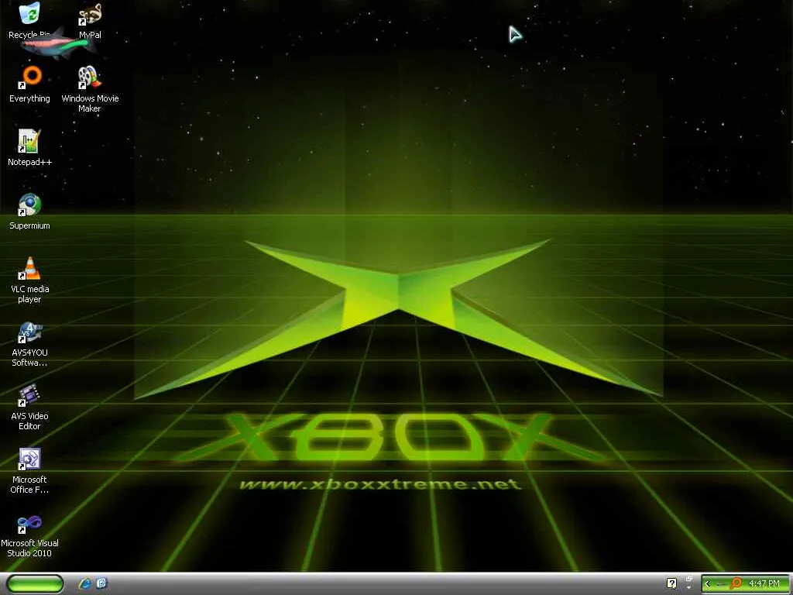The width and height of the screenshot is (793, 595).
Task: Select the AVS4YOU Software shortcut
Action: coord(29,343)
